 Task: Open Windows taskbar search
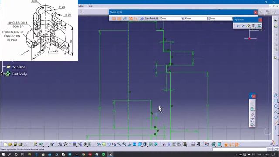(10, 154)
